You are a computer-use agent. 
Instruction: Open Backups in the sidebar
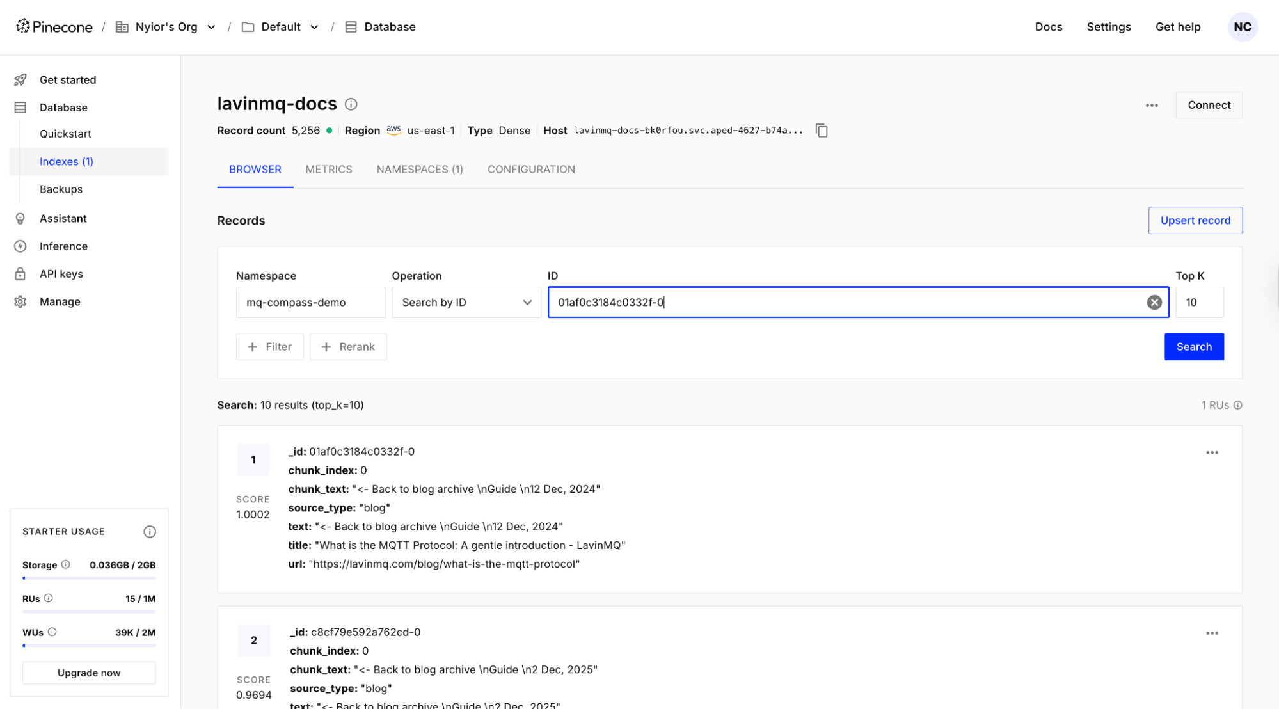point(61,189)
